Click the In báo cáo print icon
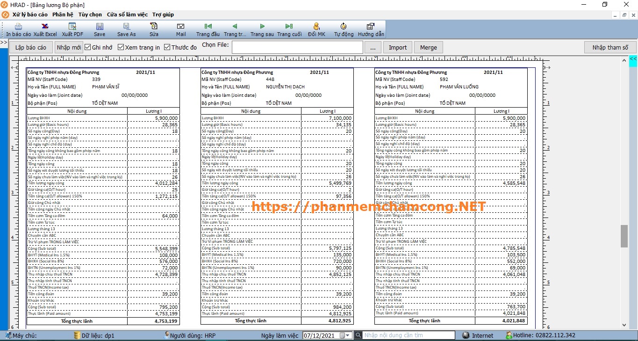This screenshot has width=638, height=341. (x=18, y=27)
